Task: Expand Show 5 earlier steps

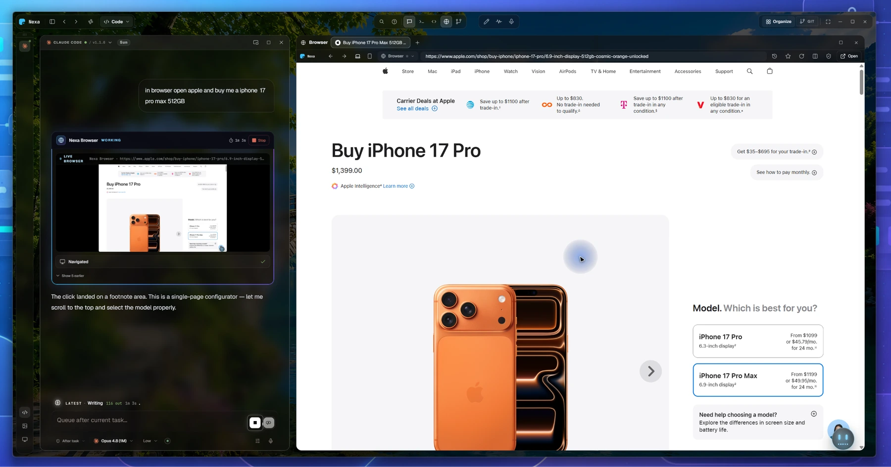Action: tap(70, 276)
